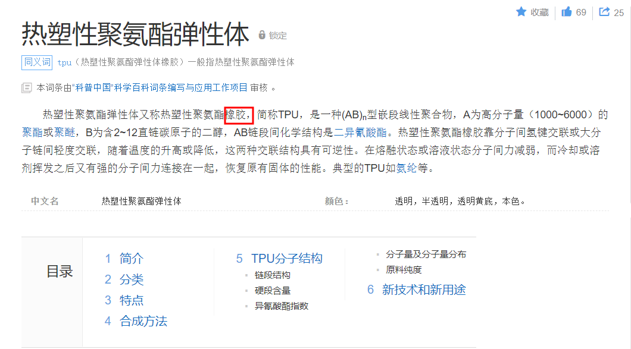631x349 pixels.
Task: Open subsection 分子量及分子量分布
Action: 426,254
